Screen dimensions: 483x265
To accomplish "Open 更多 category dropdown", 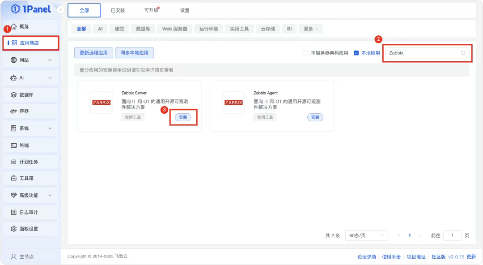I will point(311,29).
